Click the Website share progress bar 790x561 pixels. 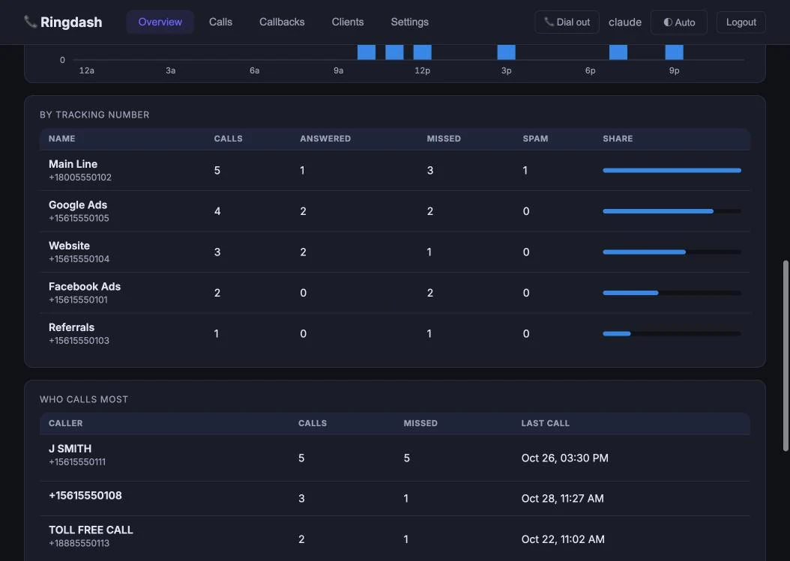[672, 252]
